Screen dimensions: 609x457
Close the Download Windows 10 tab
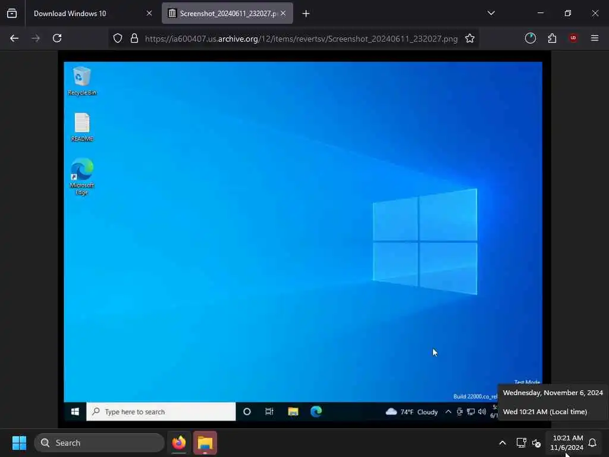149,14
